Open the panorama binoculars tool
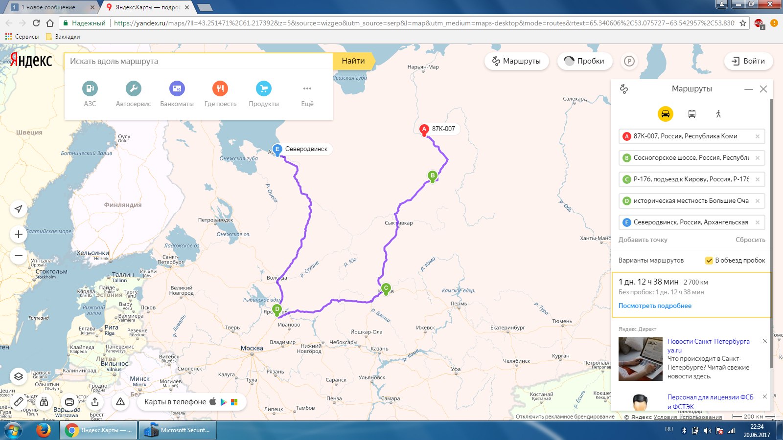The height and width of the screenshot is (440, 783). coord(44,402)
